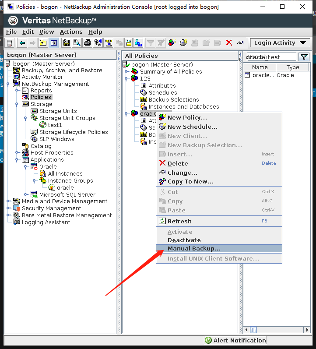Expand Media and Device Management node
The image size is (316, 349).
tap(8, 201)
